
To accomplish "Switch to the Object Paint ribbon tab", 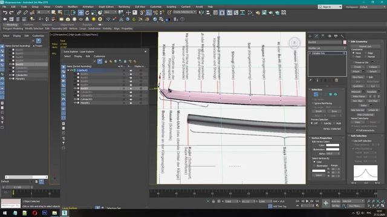I will pos(67,25).
